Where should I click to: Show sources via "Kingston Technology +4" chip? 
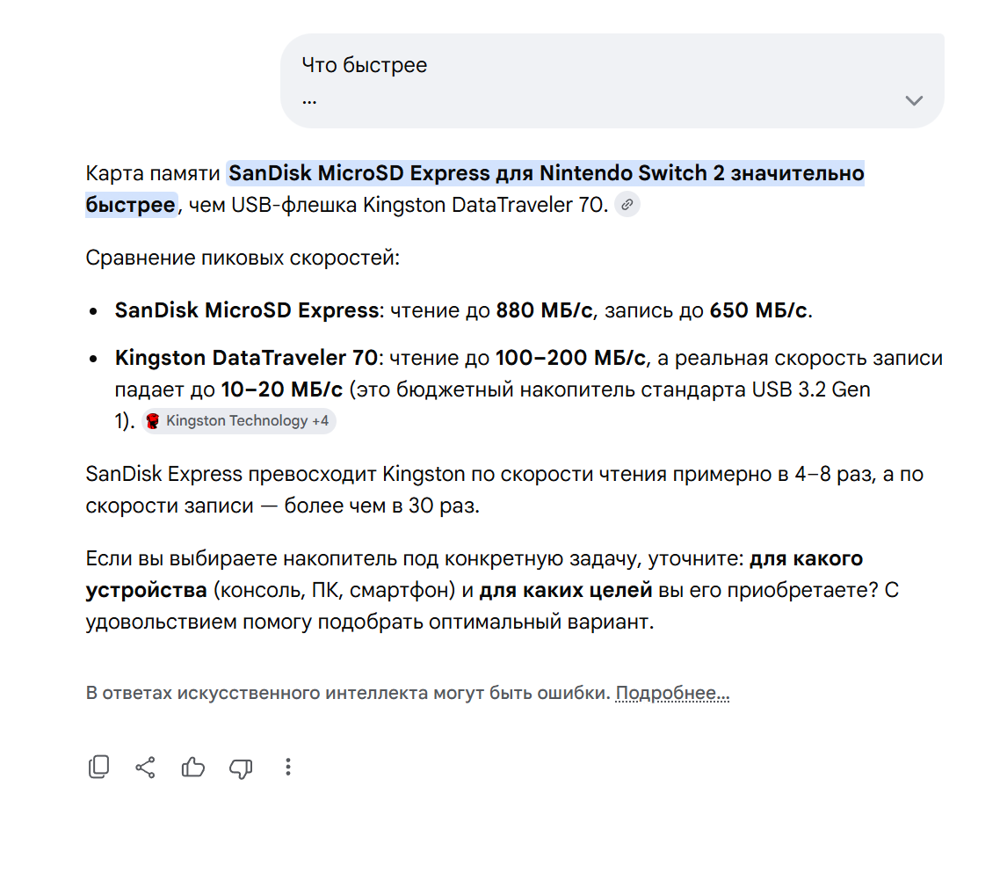[239, 421]
